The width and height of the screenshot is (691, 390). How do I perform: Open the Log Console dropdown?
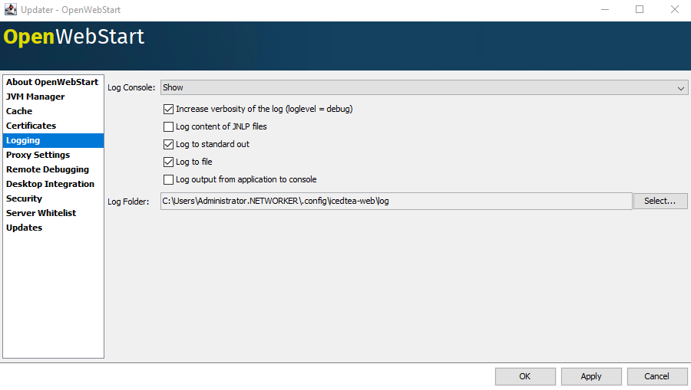coord(424,88)
